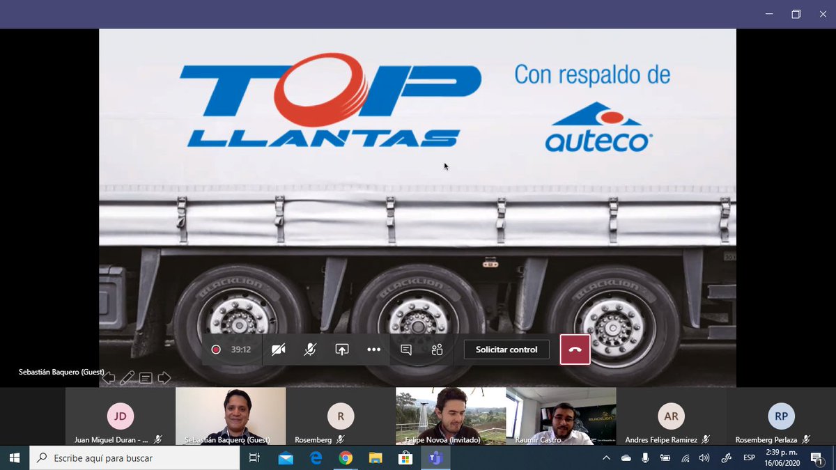Click Andres Felipe Ramirez muted mic icon
Image resolution: width=836 pixels, height=470 pixels.
[x=706, y=439]
